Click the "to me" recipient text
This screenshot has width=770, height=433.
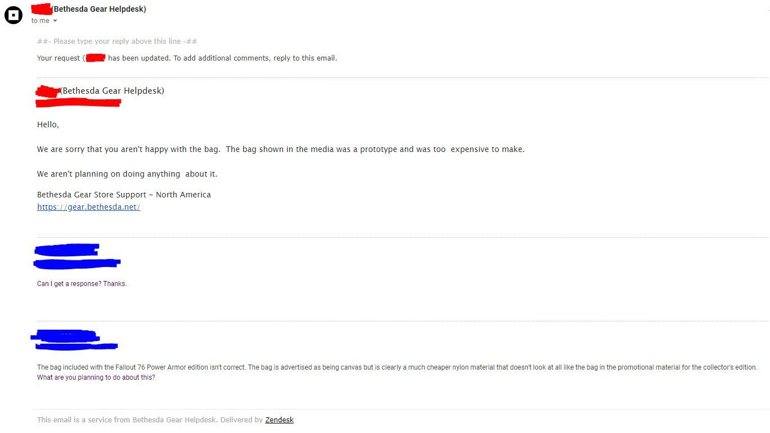click(x=40, y=21)
